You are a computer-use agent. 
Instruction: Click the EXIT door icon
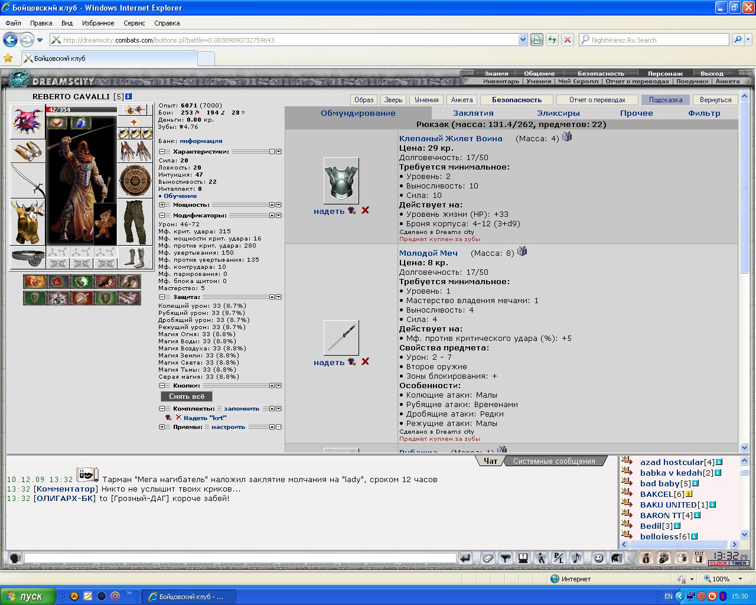[699, 558]
